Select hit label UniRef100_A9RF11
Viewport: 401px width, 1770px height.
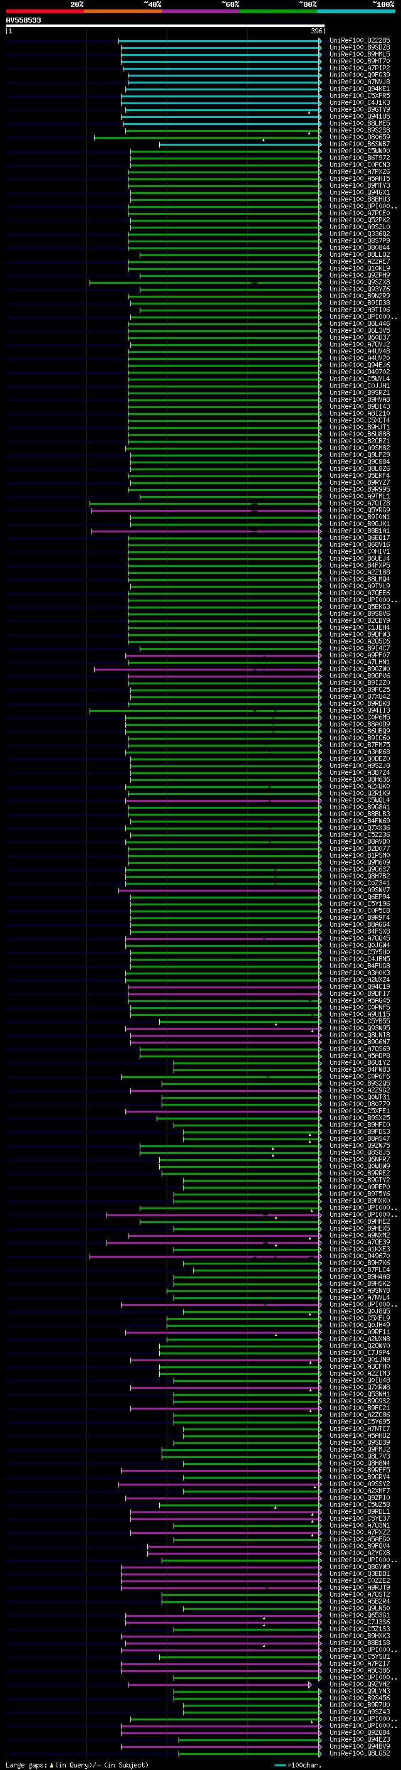pos(359,1332)
